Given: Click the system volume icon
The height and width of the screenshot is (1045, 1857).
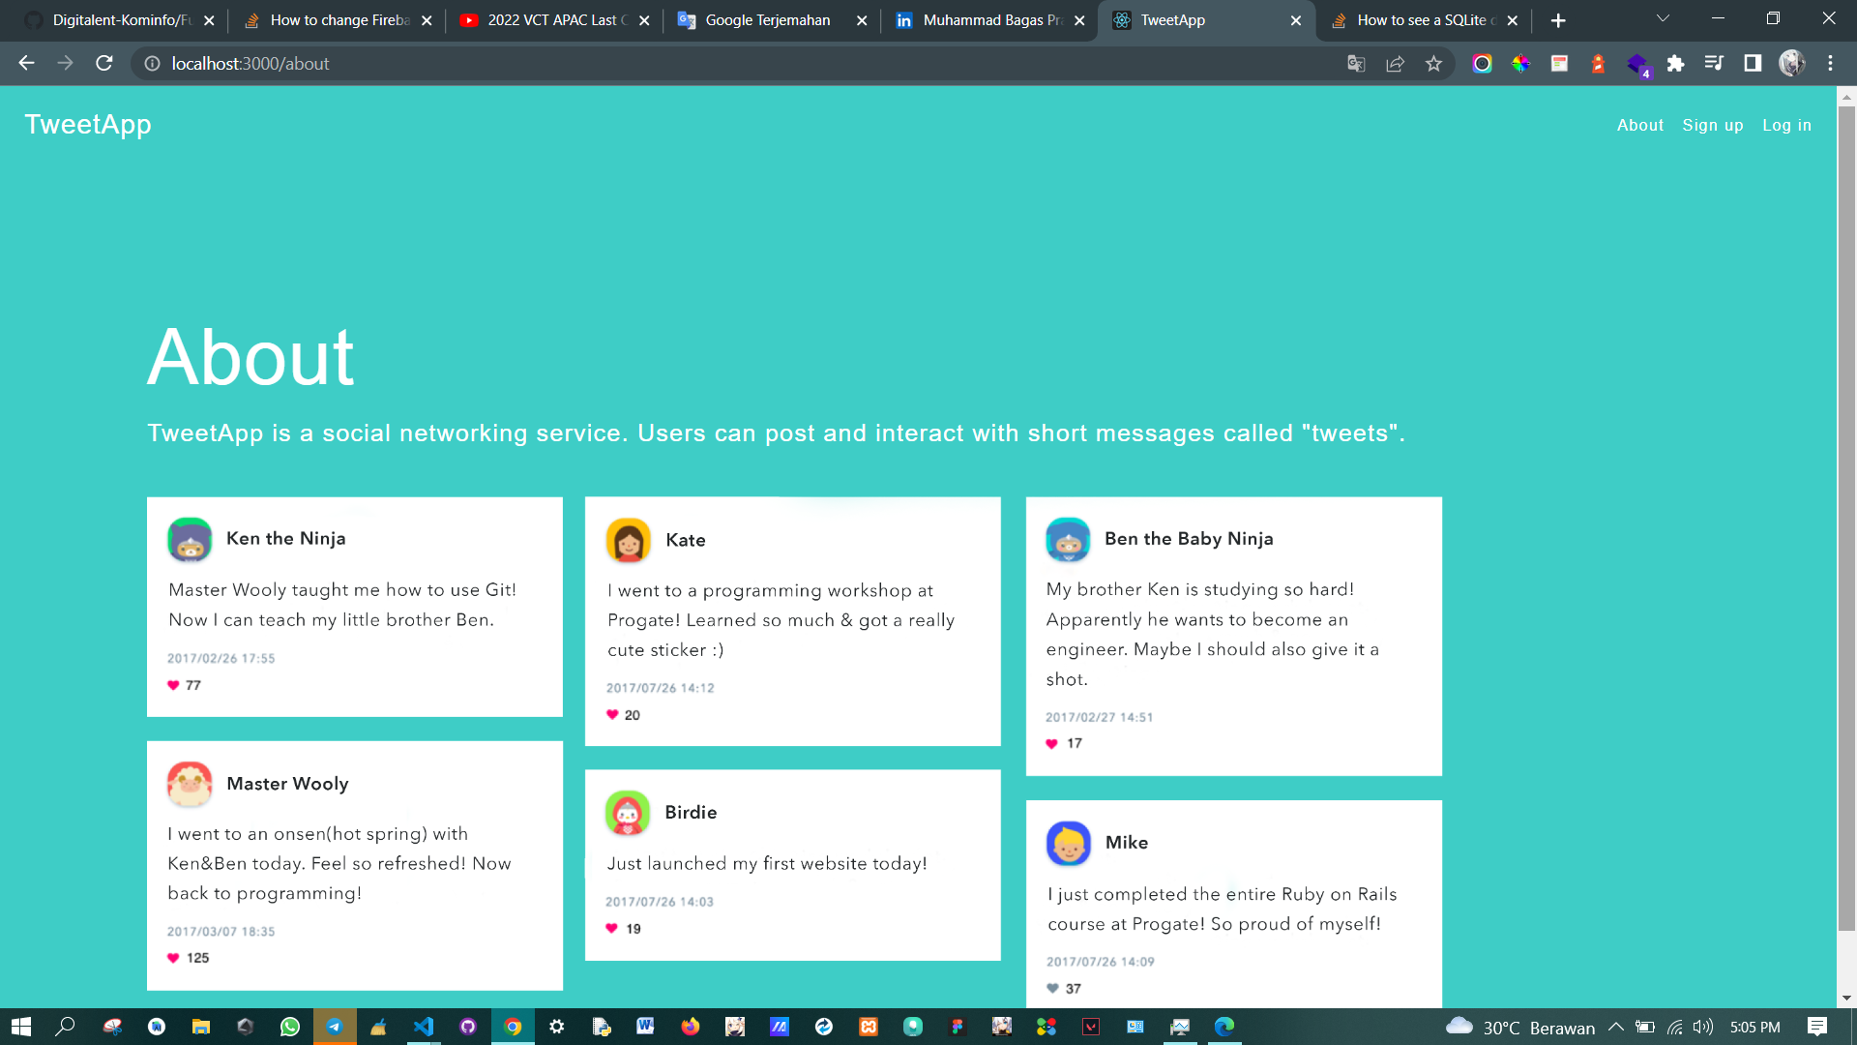Looking at the screenshot, I should 1703,1027.
